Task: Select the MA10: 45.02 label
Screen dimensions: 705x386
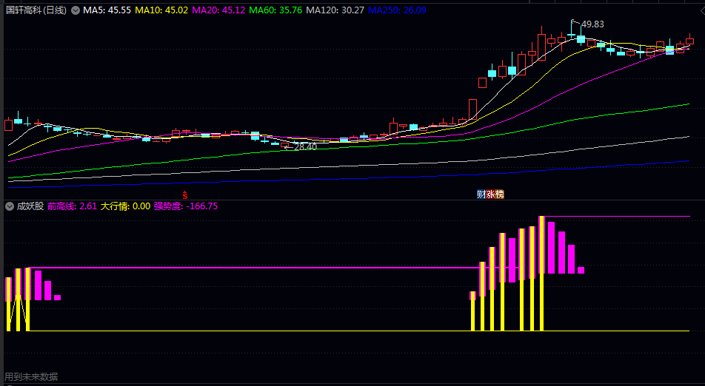Action: 161,10
